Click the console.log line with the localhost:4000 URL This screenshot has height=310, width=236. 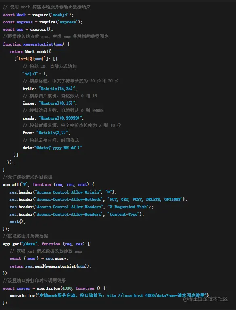pos(110,296)
